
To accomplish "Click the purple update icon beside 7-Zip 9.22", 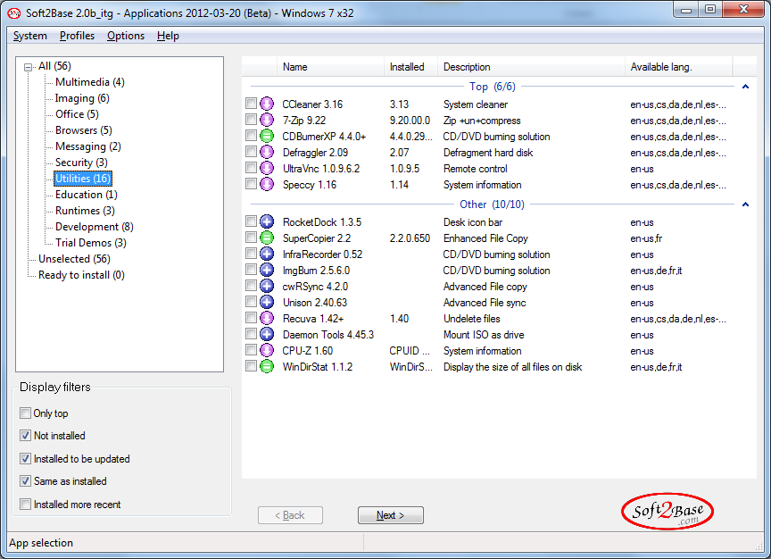I will (267, 120).
